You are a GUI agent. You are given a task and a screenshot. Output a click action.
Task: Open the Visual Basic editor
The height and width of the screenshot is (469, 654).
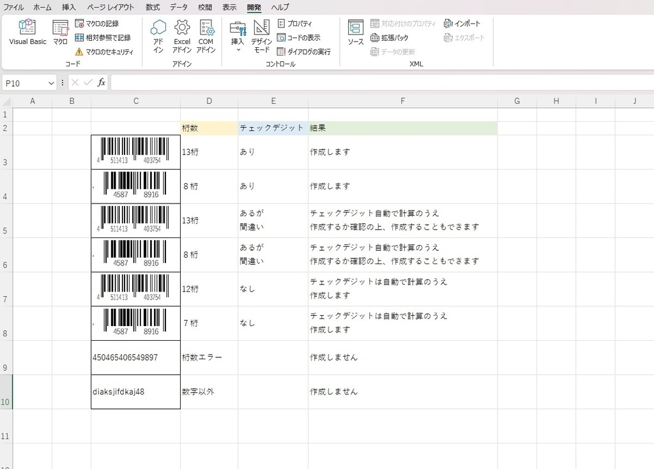[27, 32]
